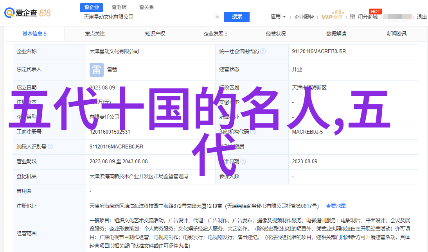The height and width of the screenshot is (252, 428).
Task: Click the 组织机构代码 value MACREB0J-5
Action: (308, 132)
